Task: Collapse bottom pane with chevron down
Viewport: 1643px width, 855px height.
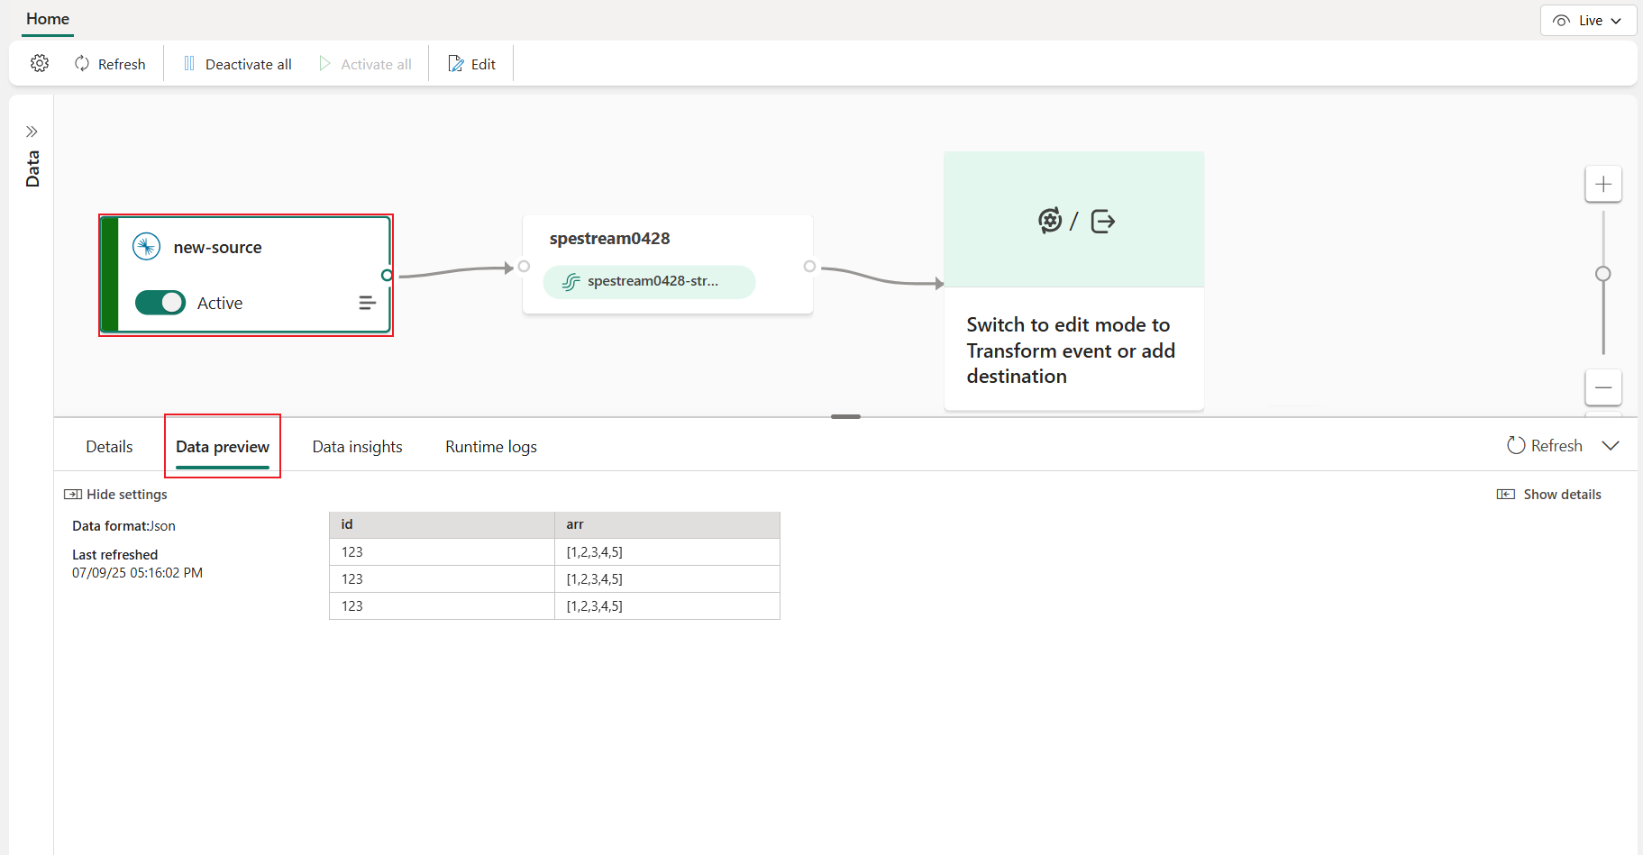Action: [x=1611, y=446]
